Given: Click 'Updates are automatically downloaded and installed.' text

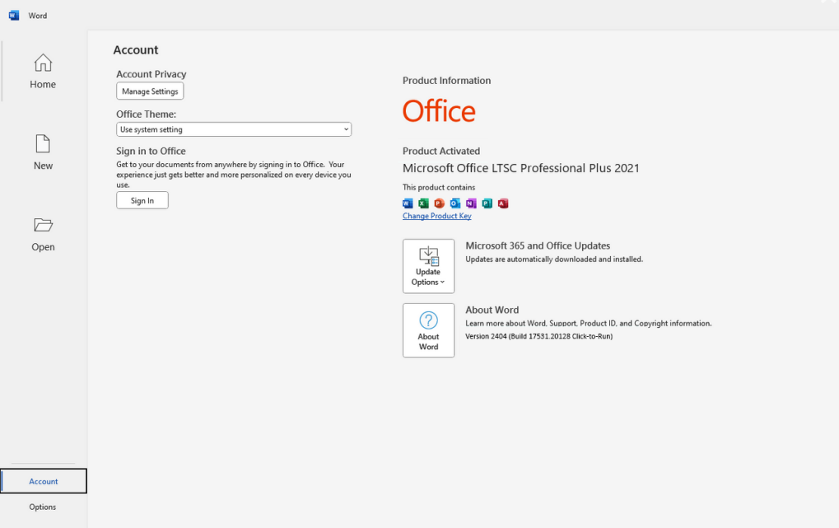Looking at the screenshot, I should click(x=554, y=259).
